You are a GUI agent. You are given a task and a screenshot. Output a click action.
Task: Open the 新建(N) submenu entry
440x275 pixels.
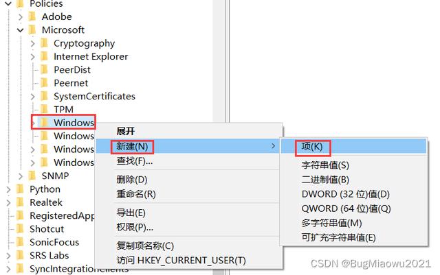point(188,146)
